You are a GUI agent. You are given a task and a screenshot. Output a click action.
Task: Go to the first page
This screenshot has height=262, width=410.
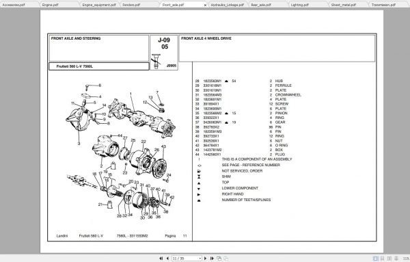161,259
